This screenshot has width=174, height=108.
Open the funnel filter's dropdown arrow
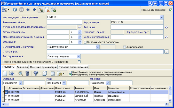click(x=40, y=73)
